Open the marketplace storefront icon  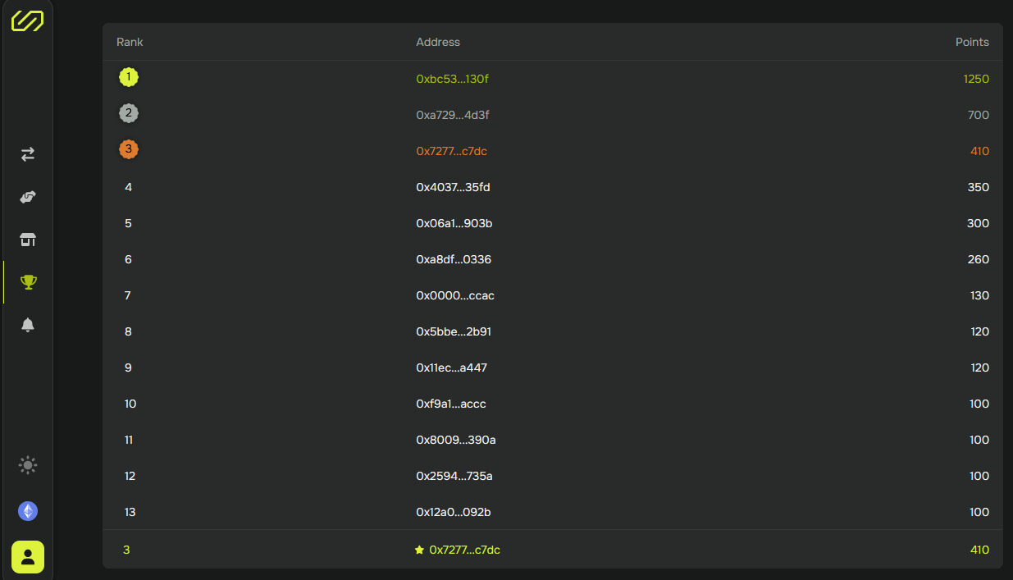point(28,240)
